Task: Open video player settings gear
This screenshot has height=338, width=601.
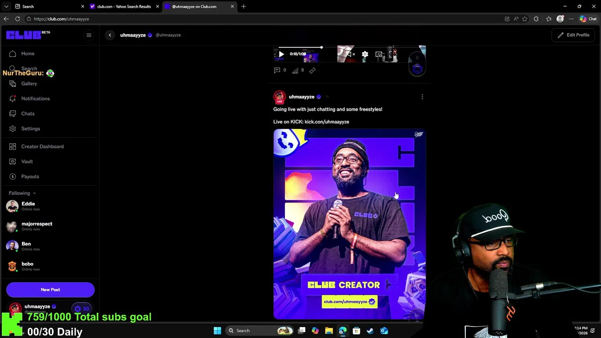Action: click(x=365, y=54)
